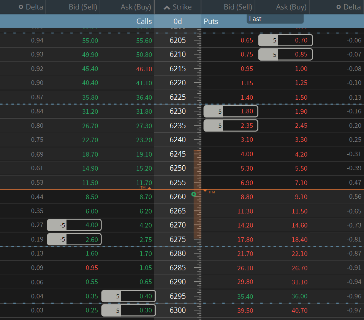Click the 6255 put ask 7.10
This screenshot has width=364, height=320.
point(301,183)
